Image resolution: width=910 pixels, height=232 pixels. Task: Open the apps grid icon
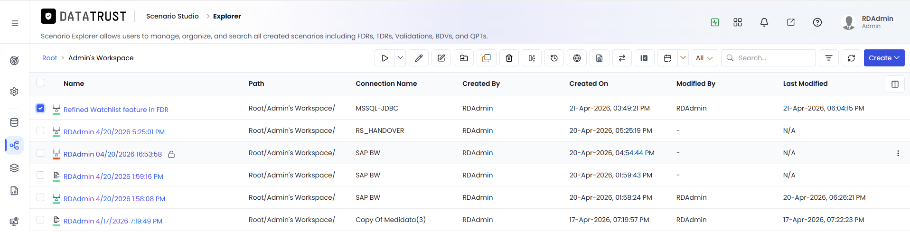click(x=738, y=22)
